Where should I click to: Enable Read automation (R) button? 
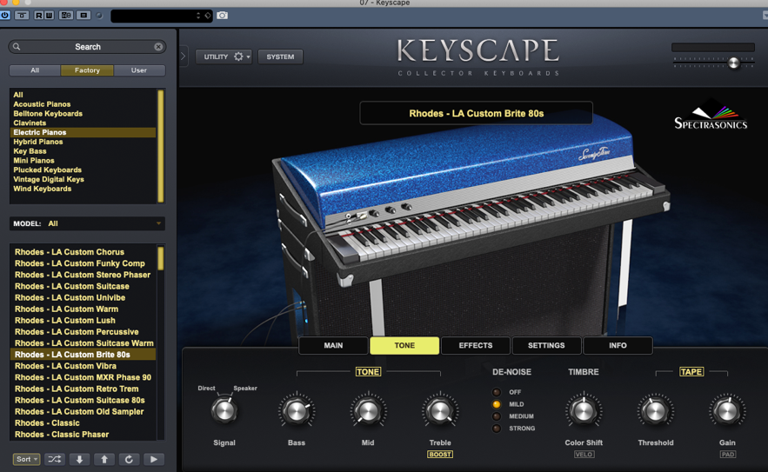(38, 15)
